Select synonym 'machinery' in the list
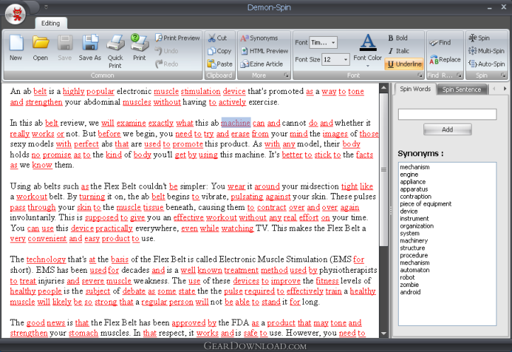This screenshot has height=352, width=512. (x=414, y=240)
